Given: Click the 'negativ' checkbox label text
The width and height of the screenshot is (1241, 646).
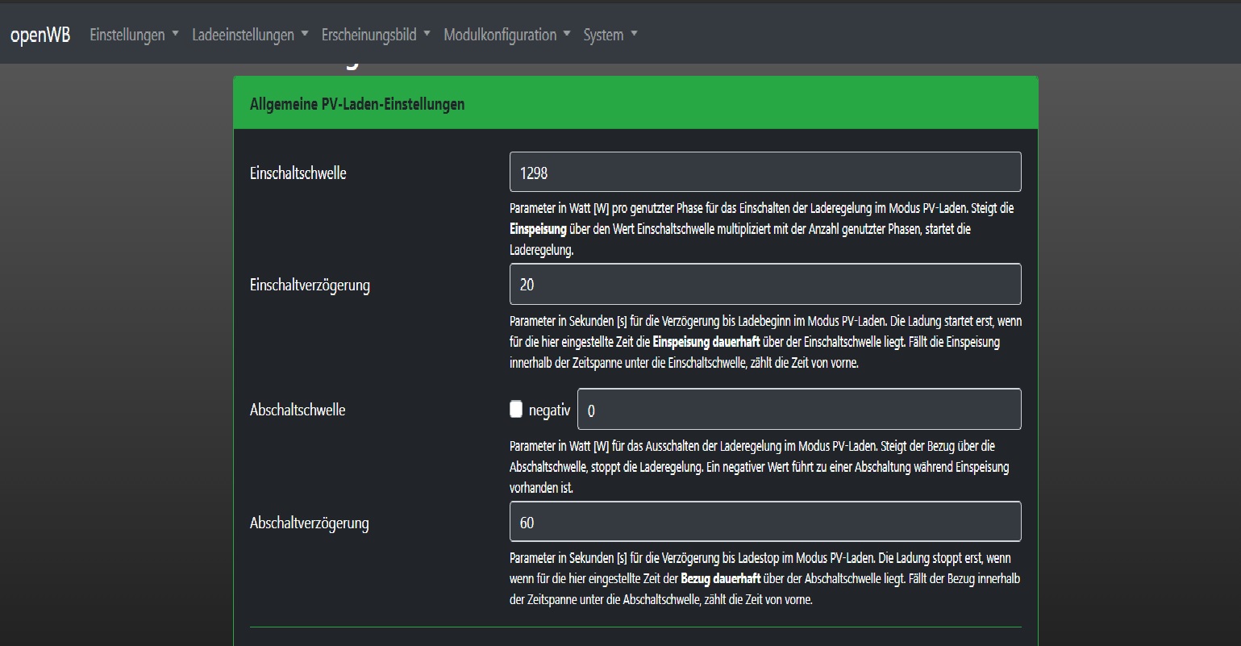Looking at the screenshot, I should (x=549, y=411).
